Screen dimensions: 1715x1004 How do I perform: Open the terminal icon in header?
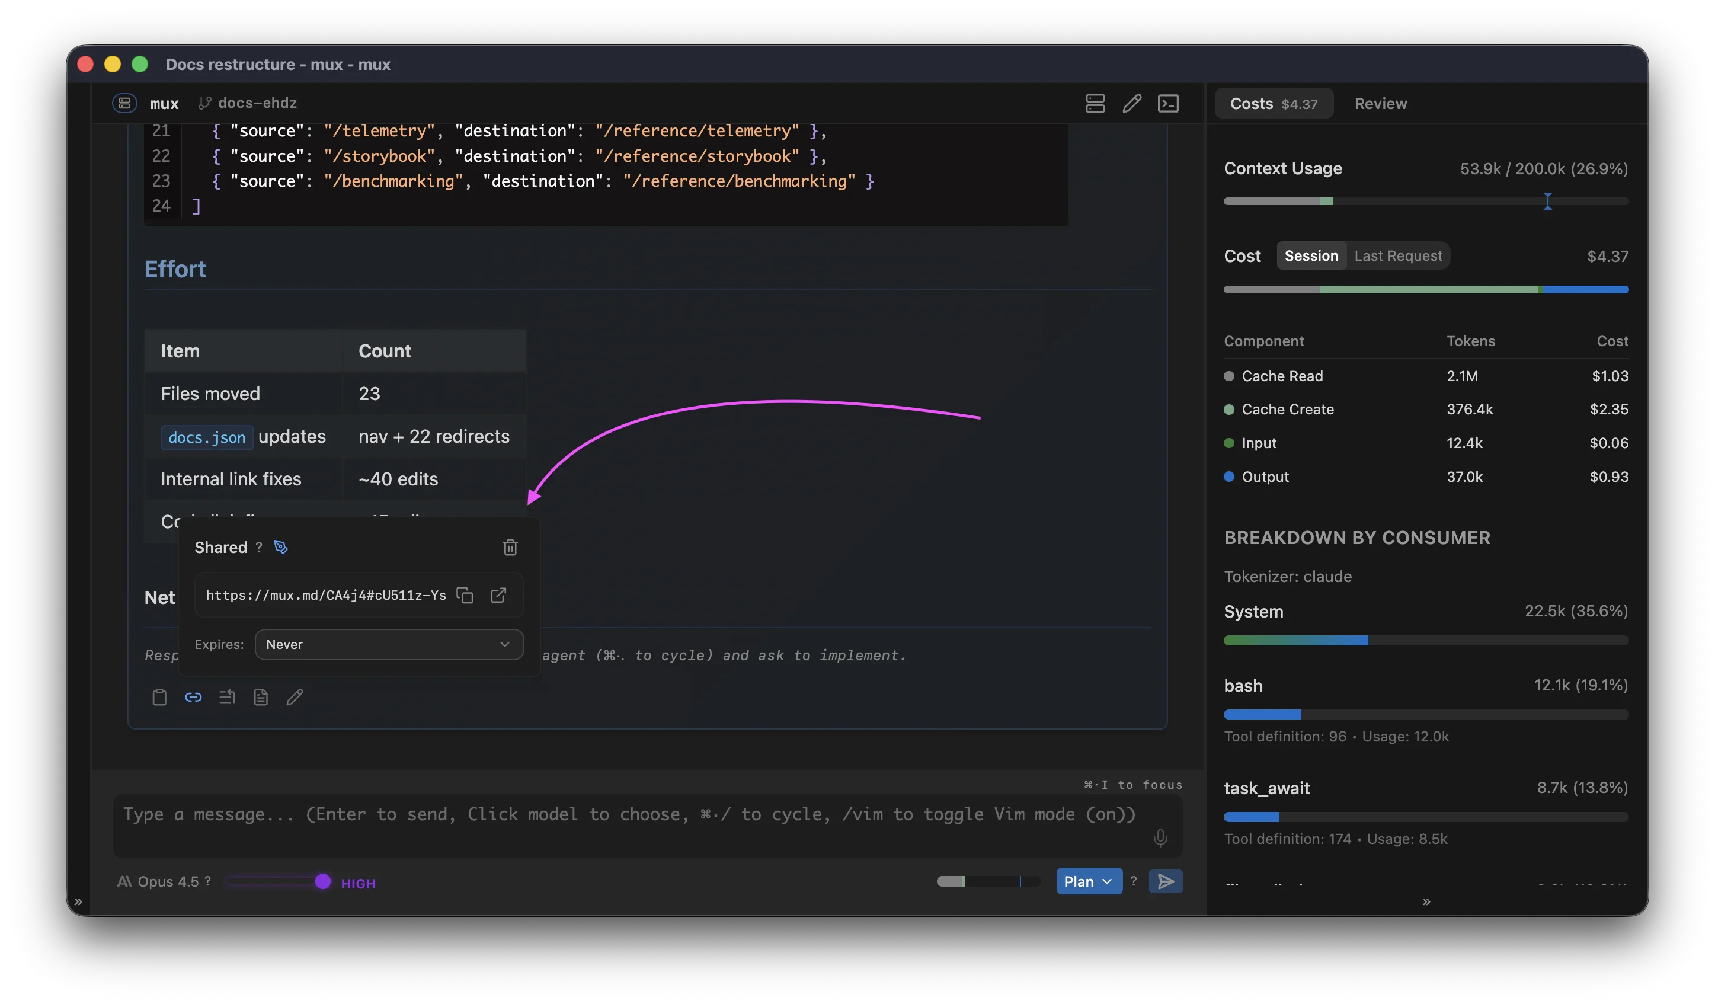click(1168, 104)
